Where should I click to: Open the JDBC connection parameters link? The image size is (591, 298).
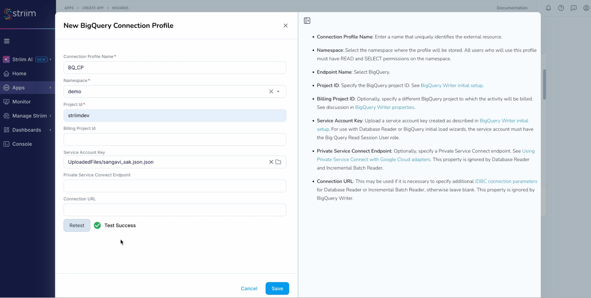[506, 181]
